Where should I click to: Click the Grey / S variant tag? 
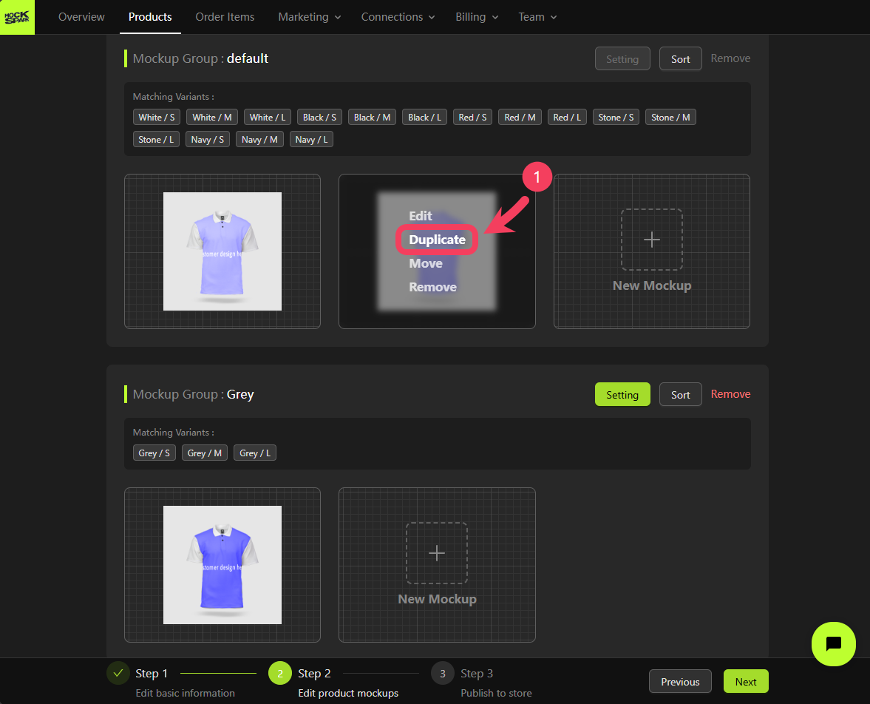tap(154, 453)
